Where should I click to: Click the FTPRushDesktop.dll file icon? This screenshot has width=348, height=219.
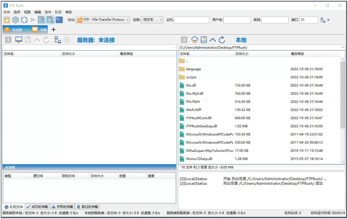[182, 126]
